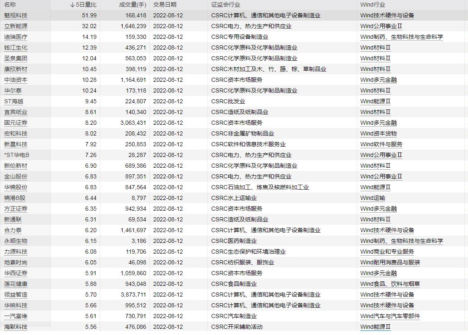The width and height of the screenshot is (468, 335).
Task: Open Wind食品、饮料与烟草 link in 莲花健康 row
Action: coord(390,284)
